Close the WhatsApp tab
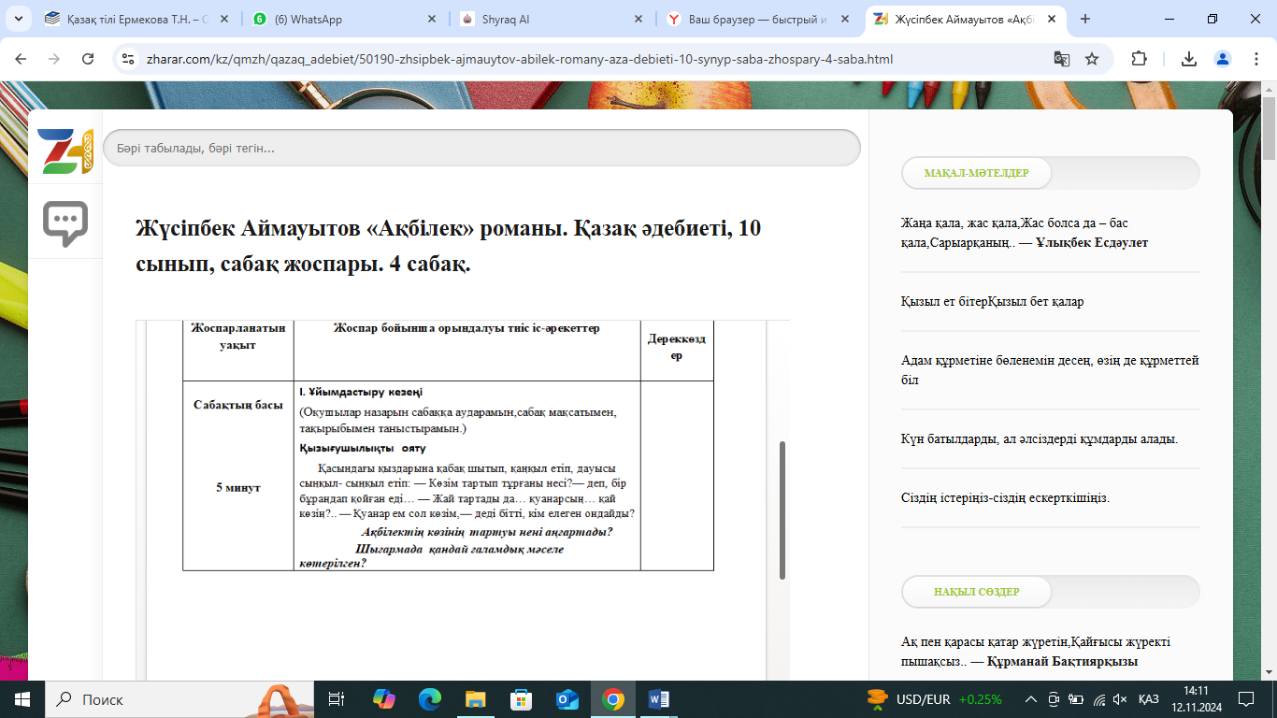This screenshot has width=1277, height=718. (x=431, y=19)
